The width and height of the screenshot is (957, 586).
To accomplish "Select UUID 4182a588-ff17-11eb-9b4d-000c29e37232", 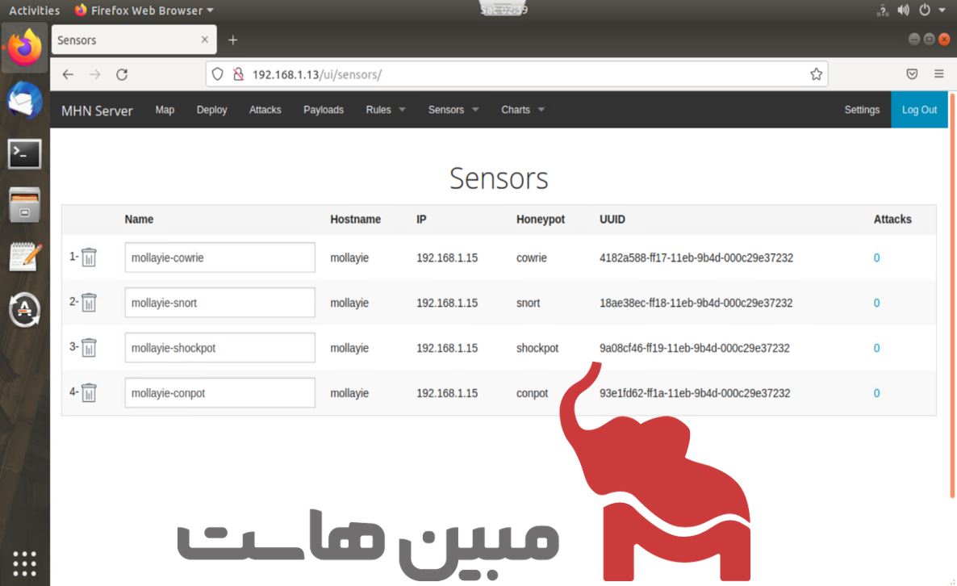I will 696,257.
